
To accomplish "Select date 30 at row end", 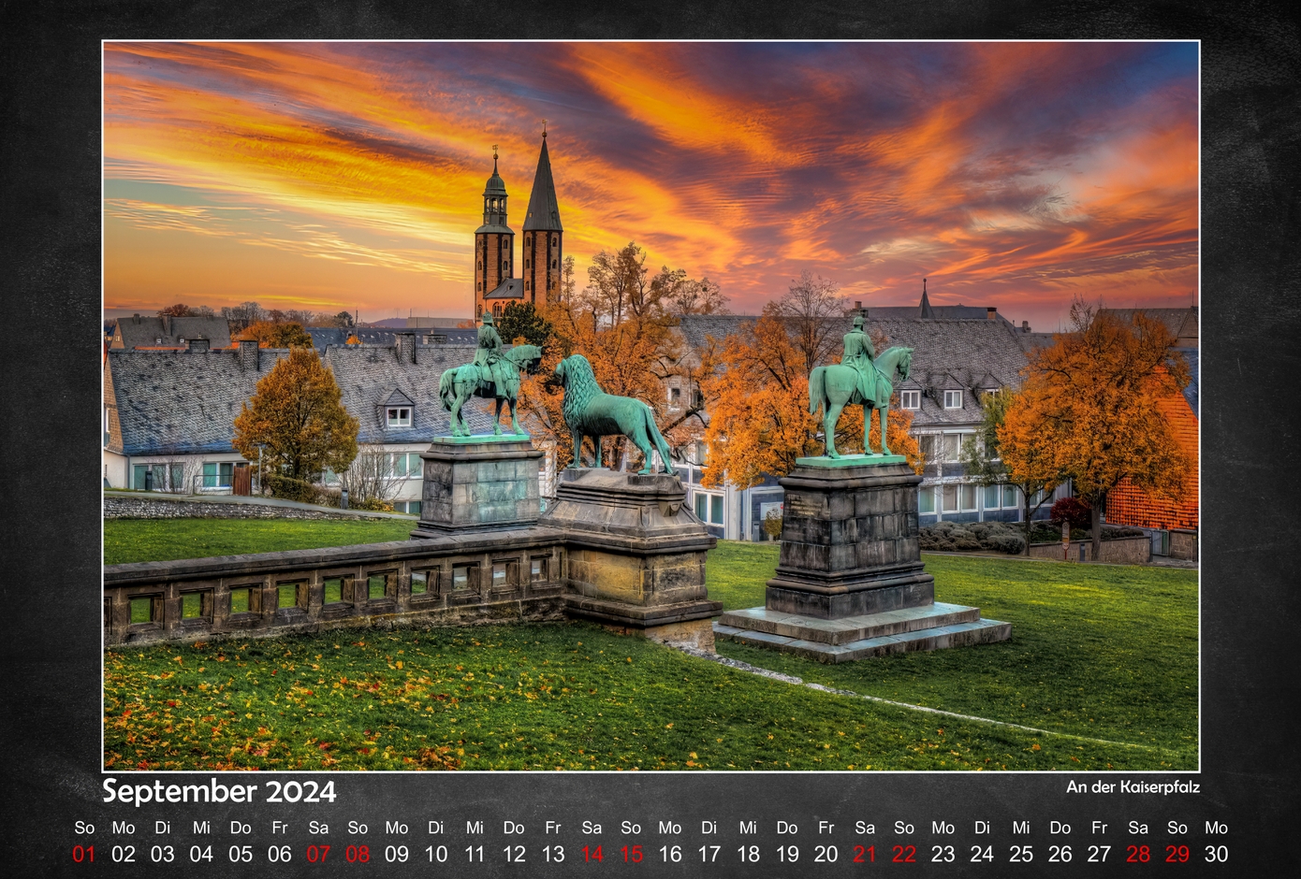I will coord(1216,854).
